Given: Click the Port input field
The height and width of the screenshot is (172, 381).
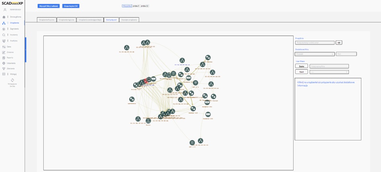Looking at the screenshot, I should coord(346,54).
